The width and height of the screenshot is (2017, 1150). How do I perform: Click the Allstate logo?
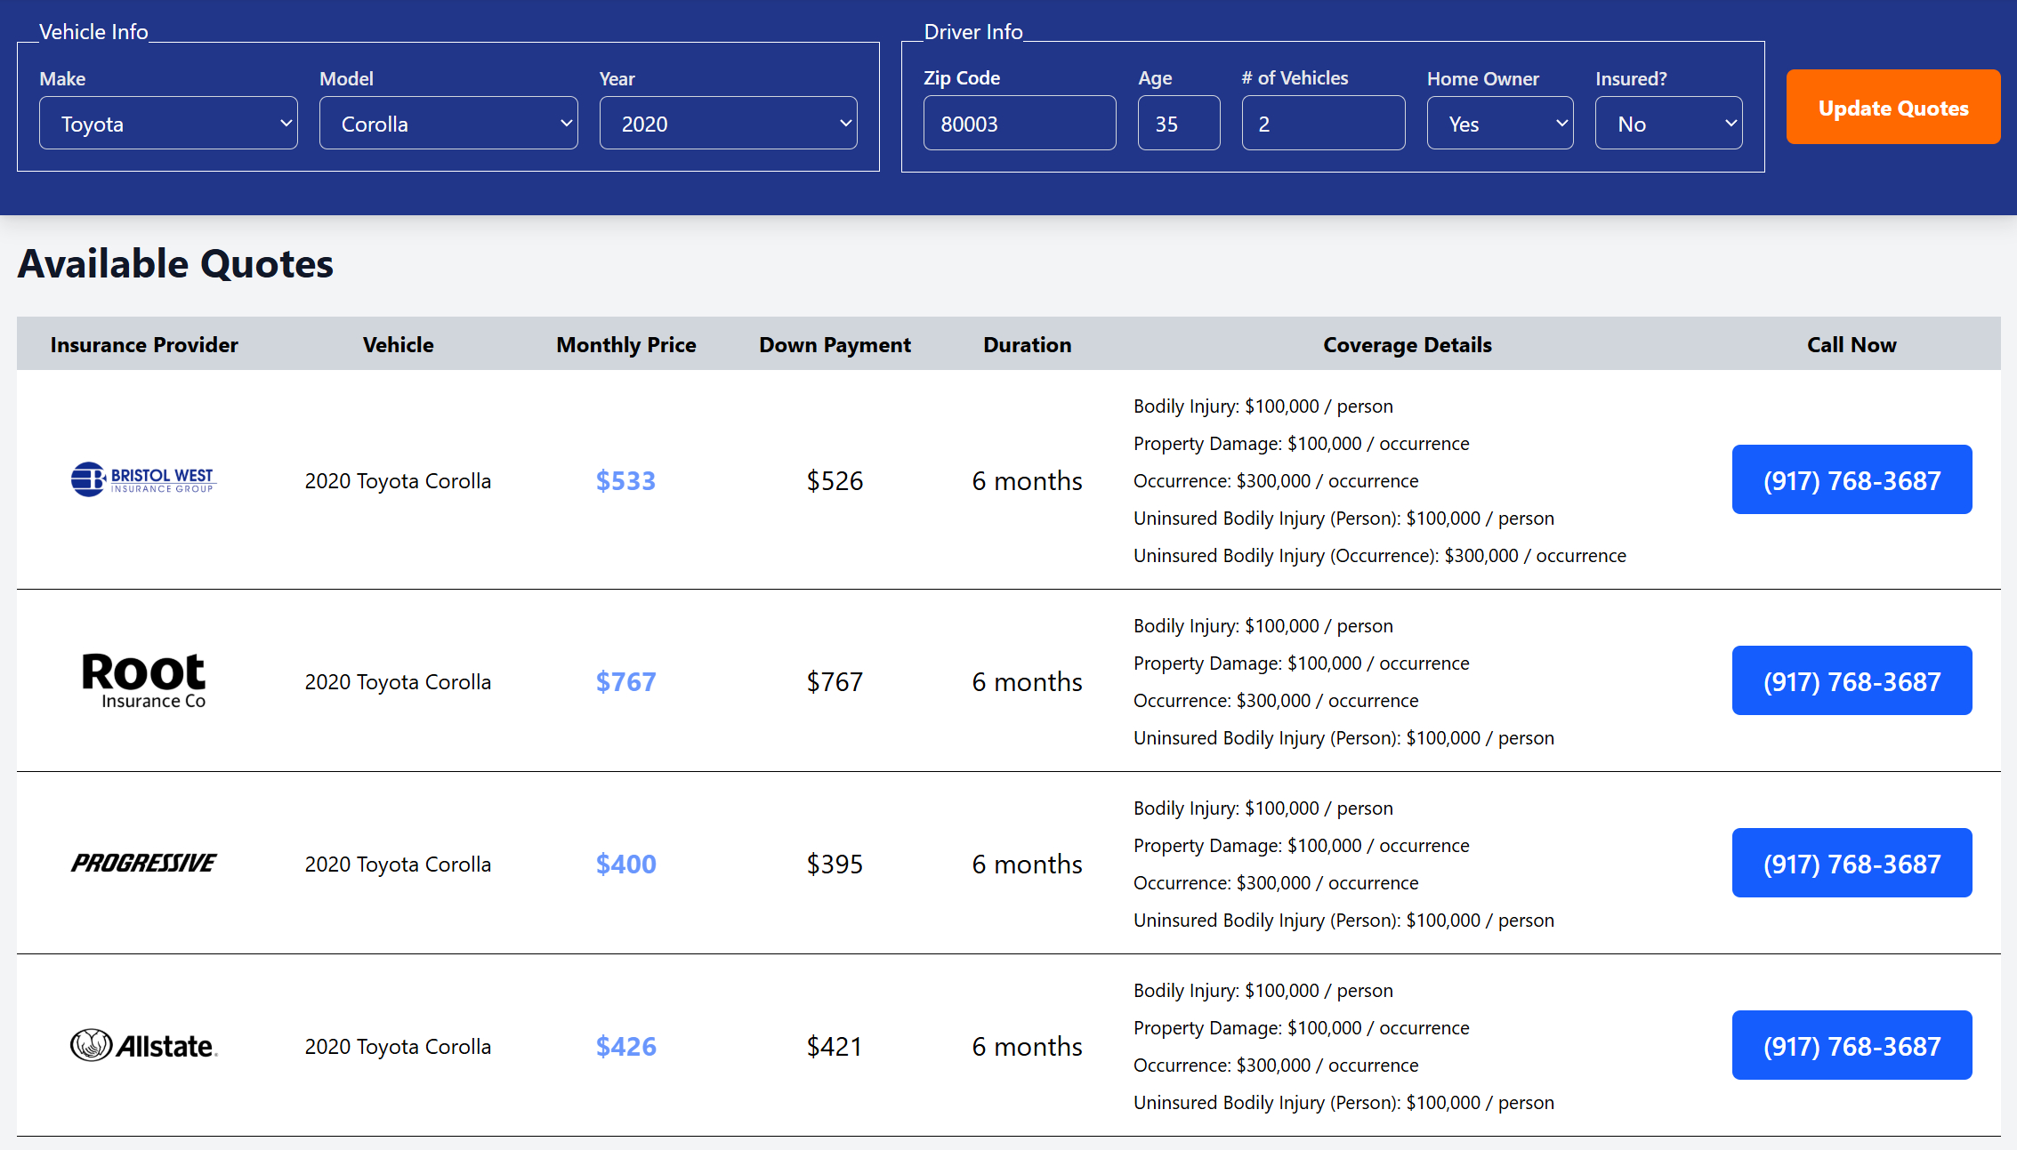pyautogui.click(x=144, y=1046)
